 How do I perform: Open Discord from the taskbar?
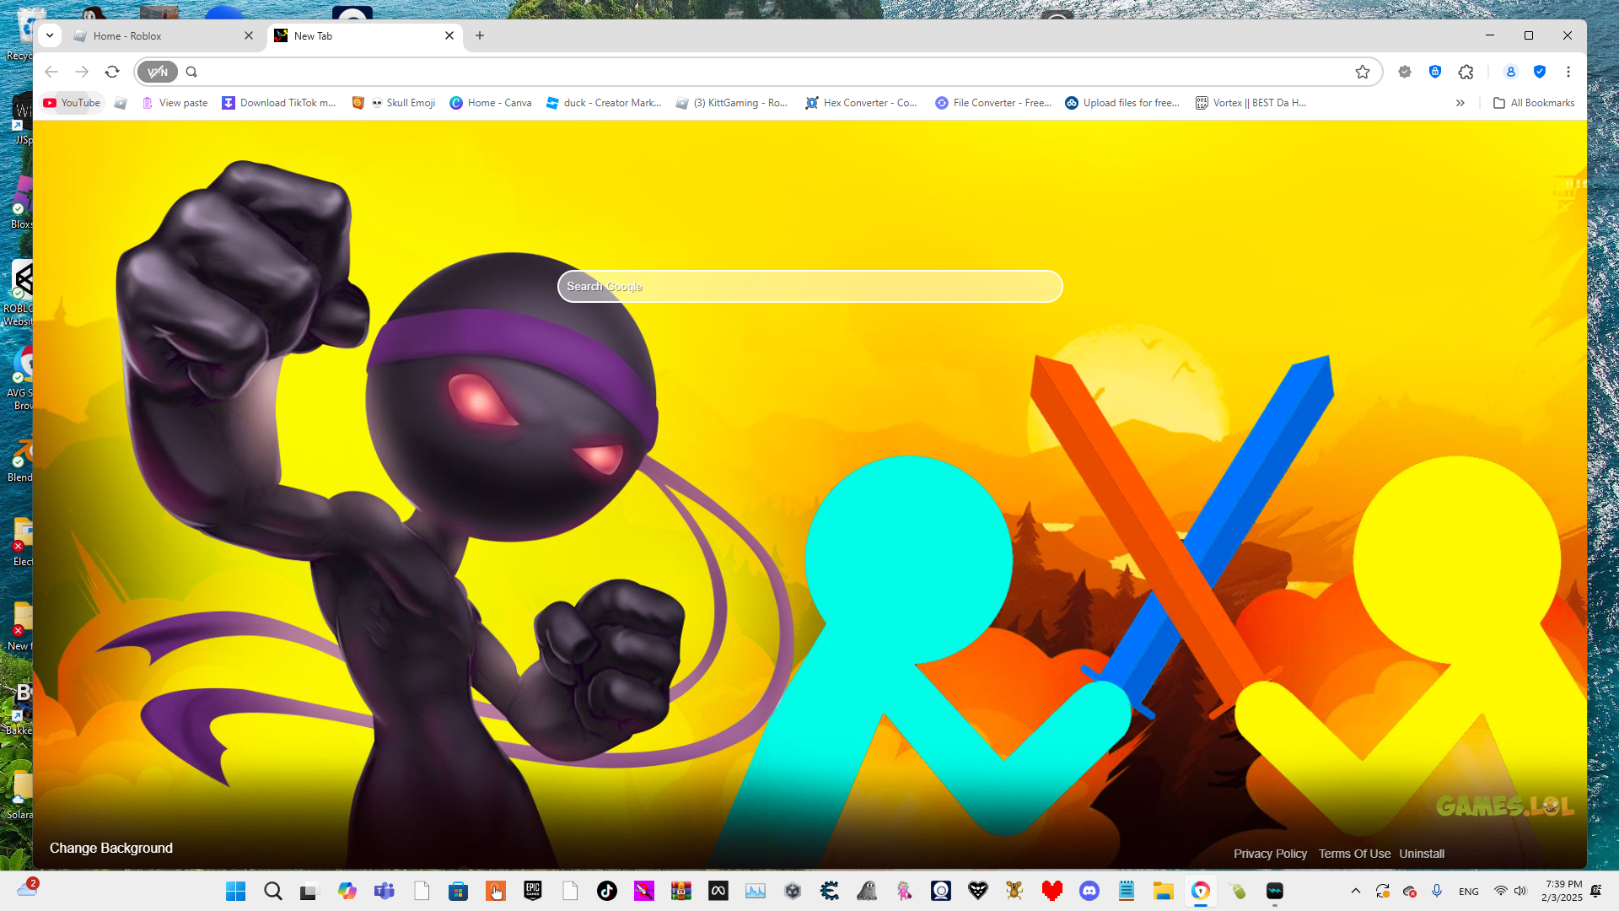click(x=1089, y=891)
